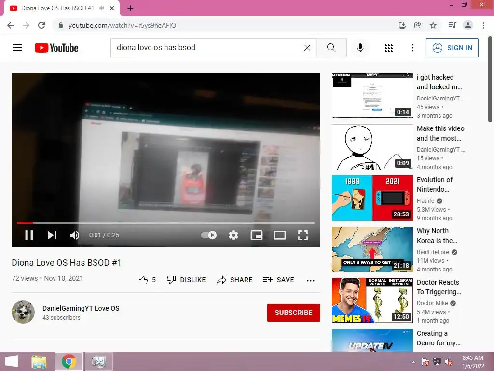Go forward in browser history

[x=26, y=25]
